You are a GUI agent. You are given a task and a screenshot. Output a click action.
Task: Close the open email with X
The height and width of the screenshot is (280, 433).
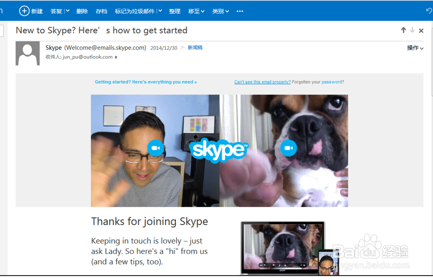(x=421, y=30)
